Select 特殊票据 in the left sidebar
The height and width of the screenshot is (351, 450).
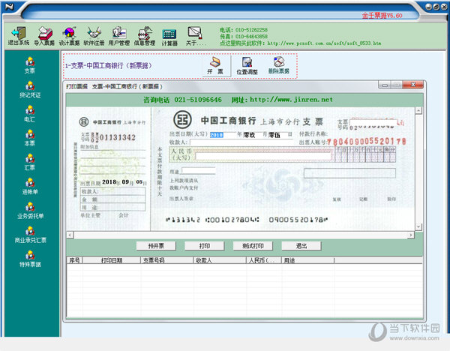pyautogui.click(x=30, y=259)
